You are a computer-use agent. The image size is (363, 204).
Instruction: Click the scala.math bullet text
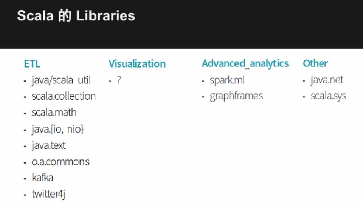(54, 113)
